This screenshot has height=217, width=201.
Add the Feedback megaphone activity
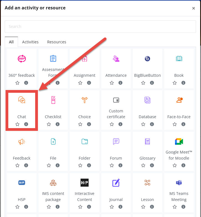(x=22, y=142)
